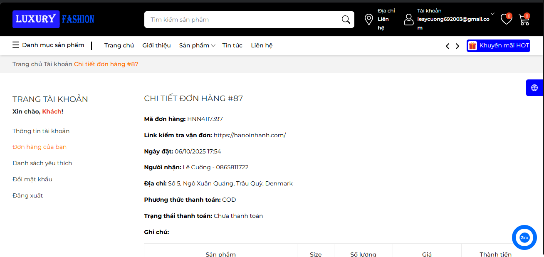Click the search magnifier icon
The height and width of the screenshot is (257, 544).
click(x=346, y=19)
